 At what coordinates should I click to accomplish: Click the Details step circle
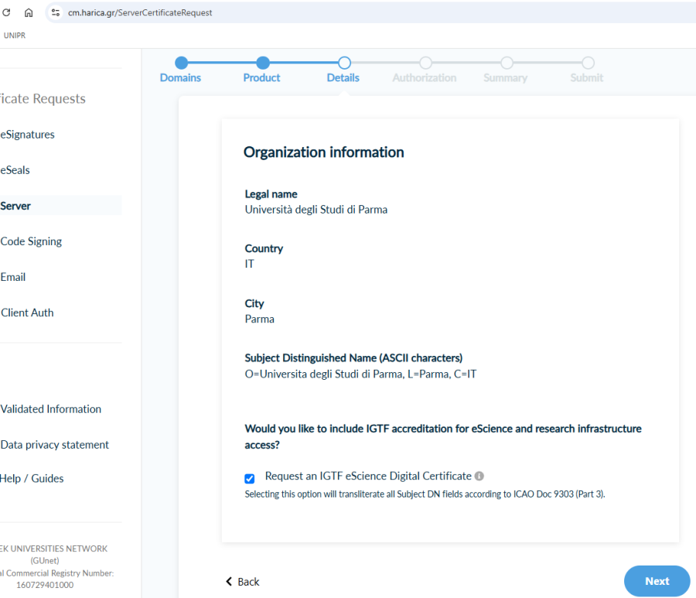(x=344, y=63)
